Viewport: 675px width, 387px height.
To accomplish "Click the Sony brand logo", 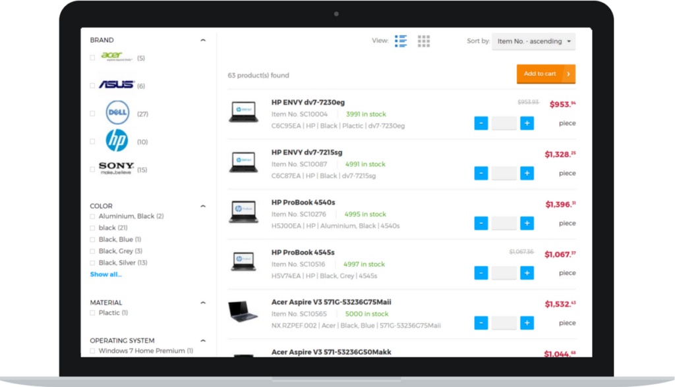I will [x=117, y=166].
